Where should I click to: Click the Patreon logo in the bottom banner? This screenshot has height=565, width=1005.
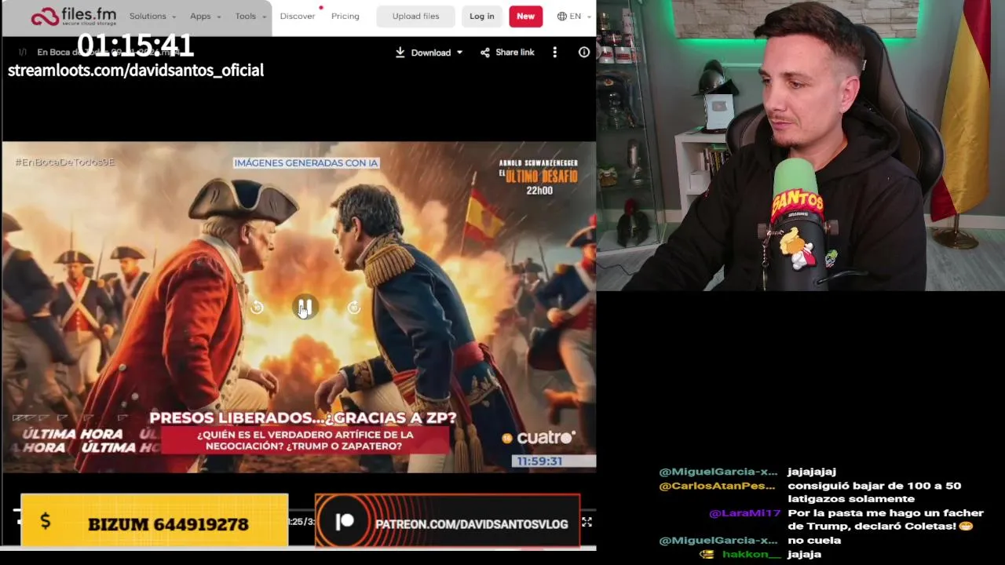345,523
